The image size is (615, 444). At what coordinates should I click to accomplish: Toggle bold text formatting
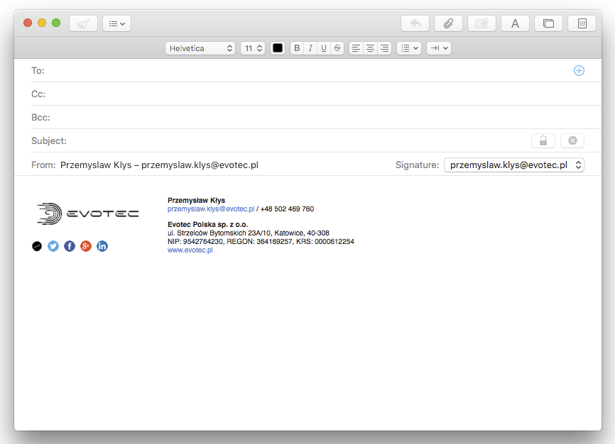pos(297,48)
